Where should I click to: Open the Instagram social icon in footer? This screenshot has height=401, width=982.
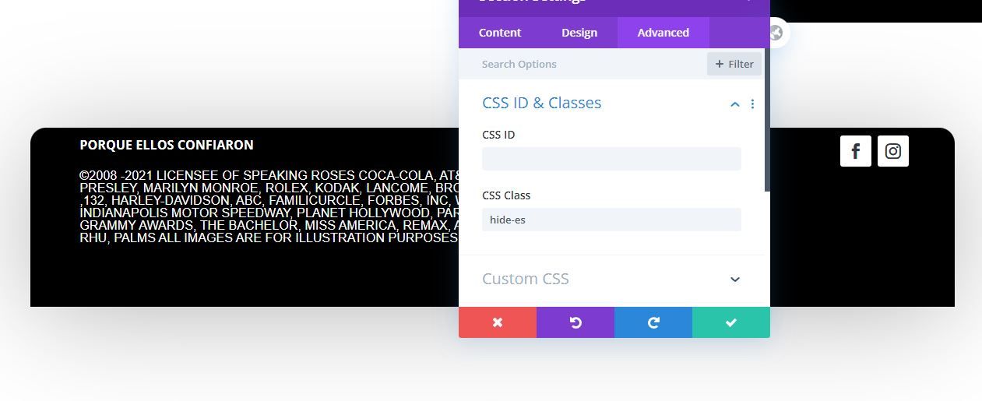click(x=893, y=151)
